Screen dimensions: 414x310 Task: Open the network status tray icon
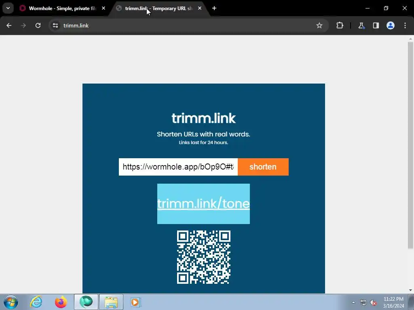(363, 302)
